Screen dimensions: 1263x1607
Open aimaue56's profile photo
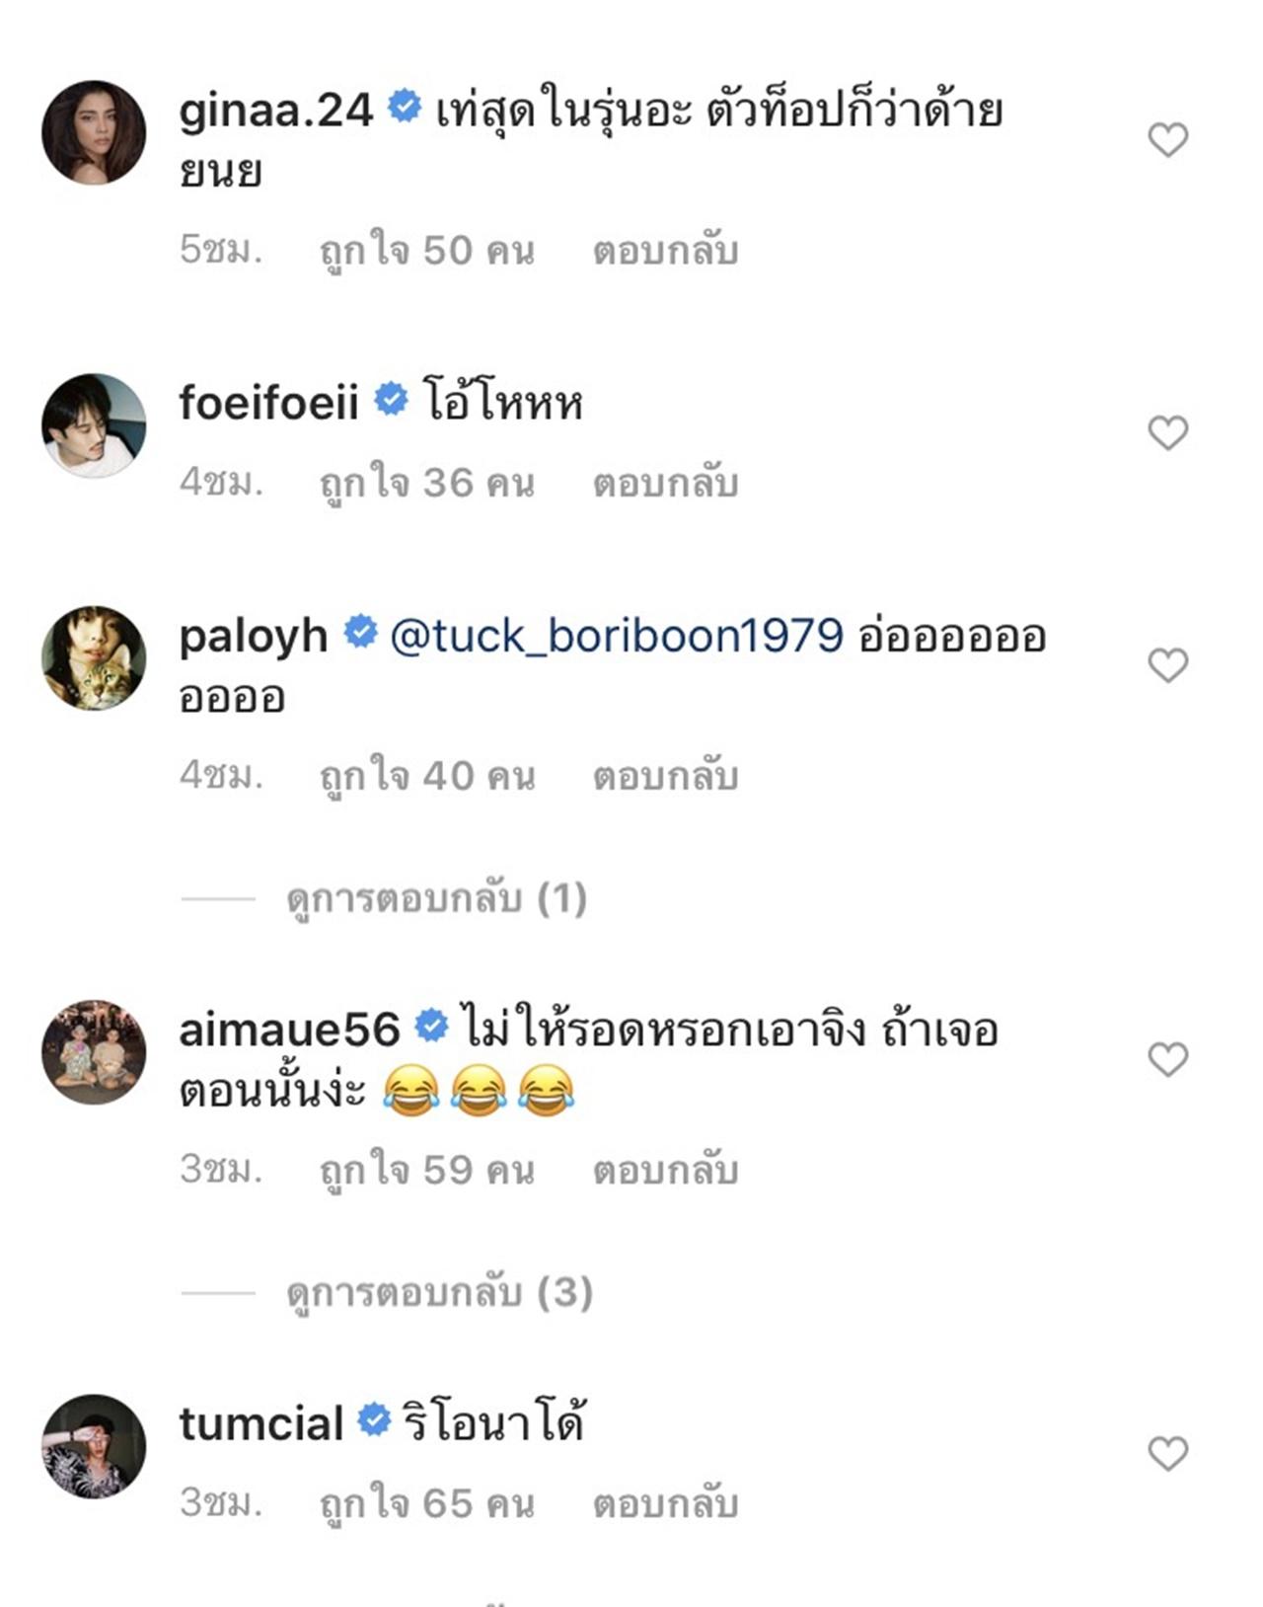94,1052
